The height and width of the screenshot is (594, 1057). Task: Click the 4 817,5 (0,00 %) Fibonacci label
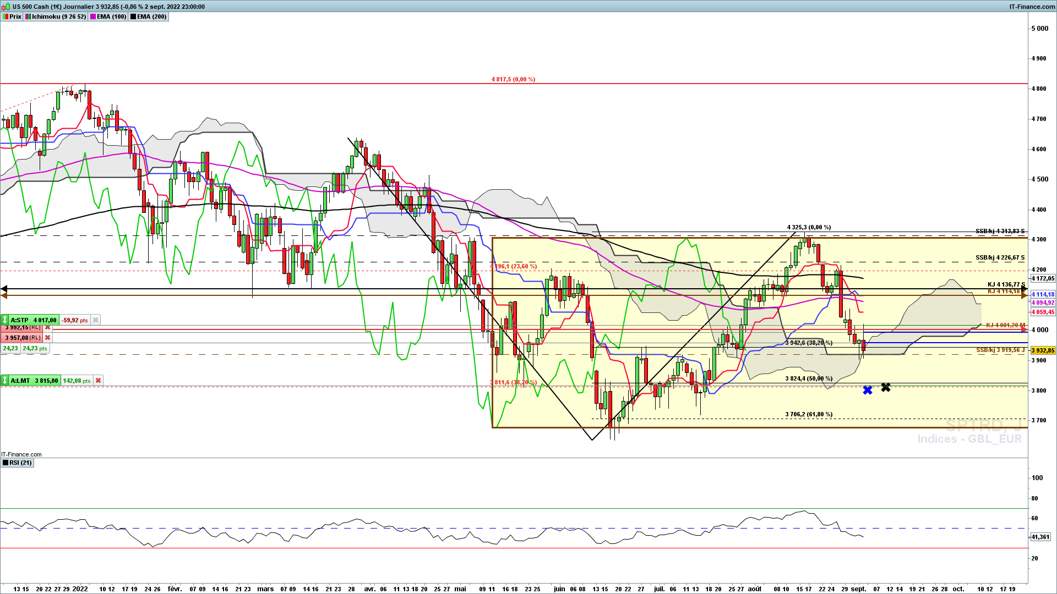point(513,79)
